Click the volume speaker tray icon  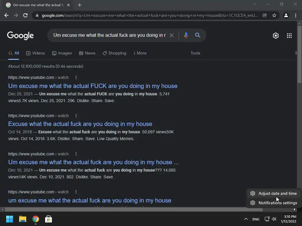pos(274,219)
